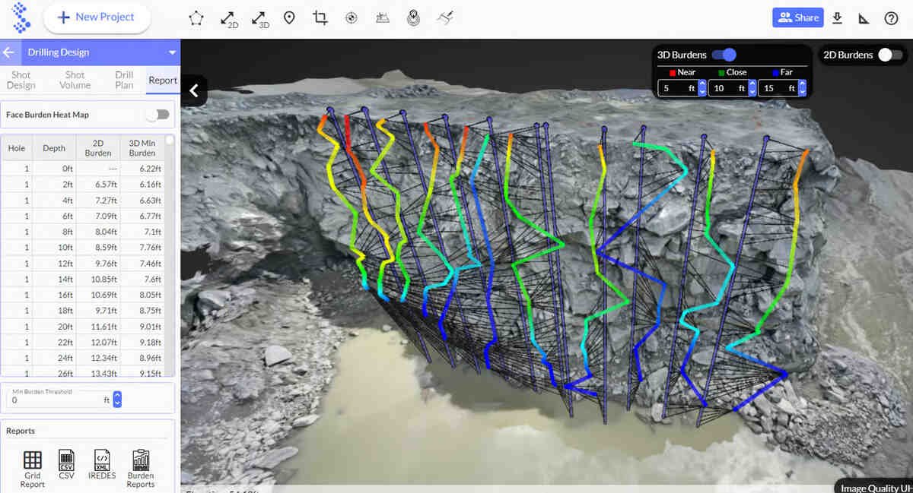Export the CSV report
Image resolution: width=913 pixels, height=493 pixels.
[x=67, y=465]
